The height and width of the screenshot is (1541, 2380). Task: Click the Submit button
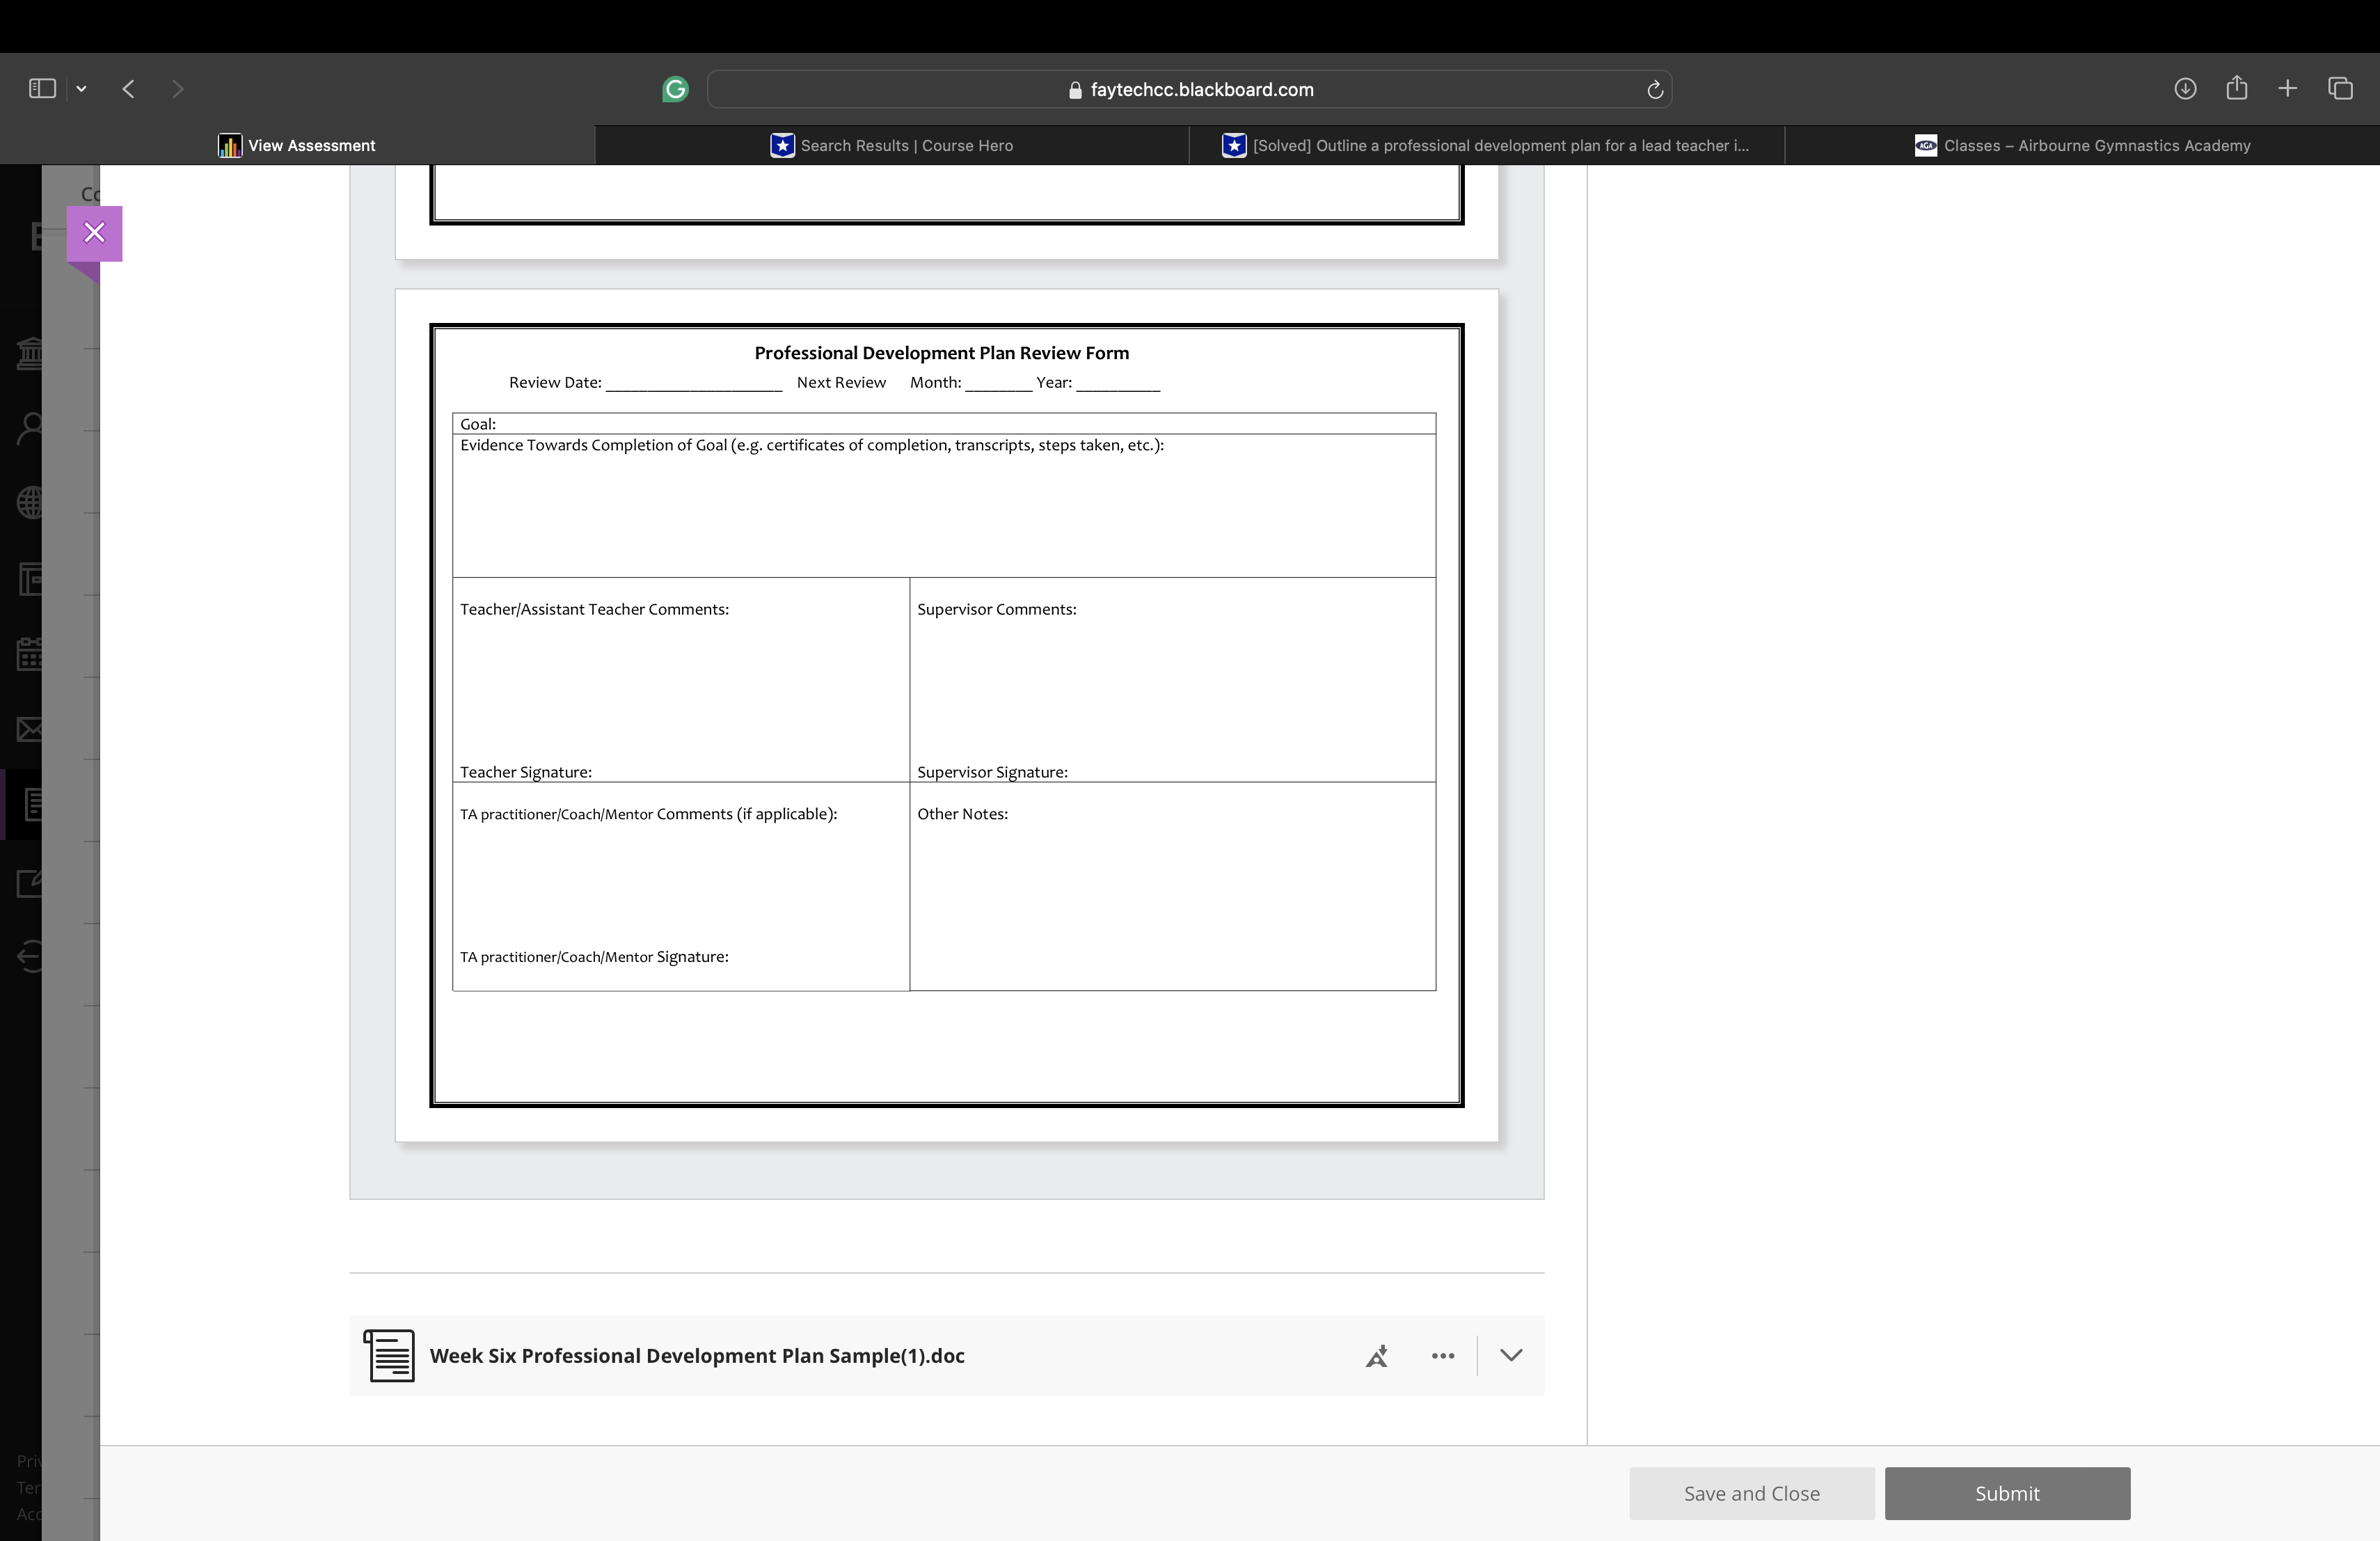2007,1493
